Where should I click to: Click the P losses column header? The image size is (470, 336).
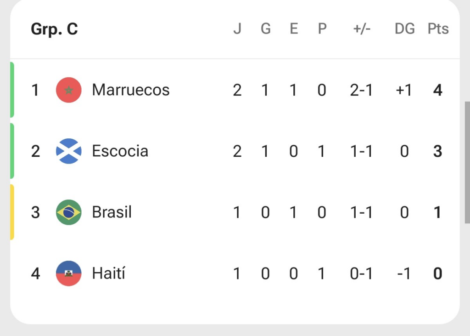pyautogui.click(x=322, y=29)
